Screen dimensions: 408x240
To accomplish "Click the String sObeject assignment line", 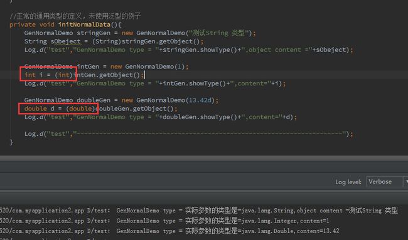I will pyautogui.click(x=114, y=41).
